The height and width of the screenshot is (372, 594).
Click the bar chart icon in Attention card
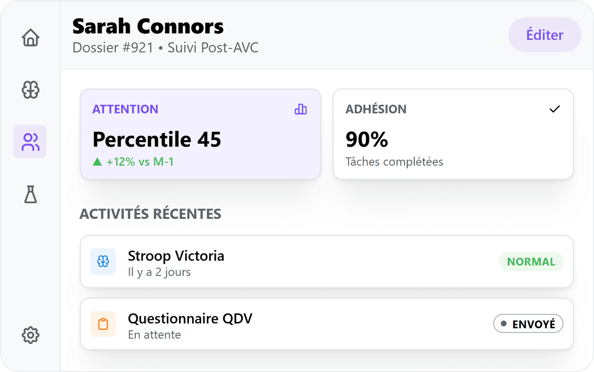(x=300, y=109)
